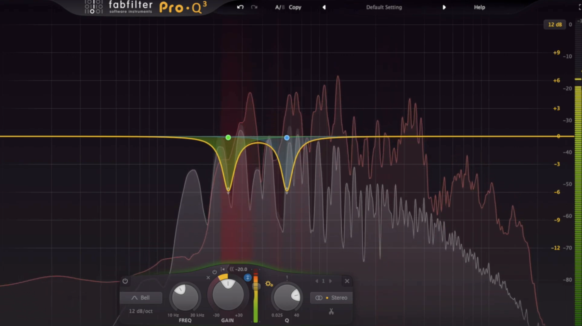Toggle the dynamic range power button

[x=214, y=272]
